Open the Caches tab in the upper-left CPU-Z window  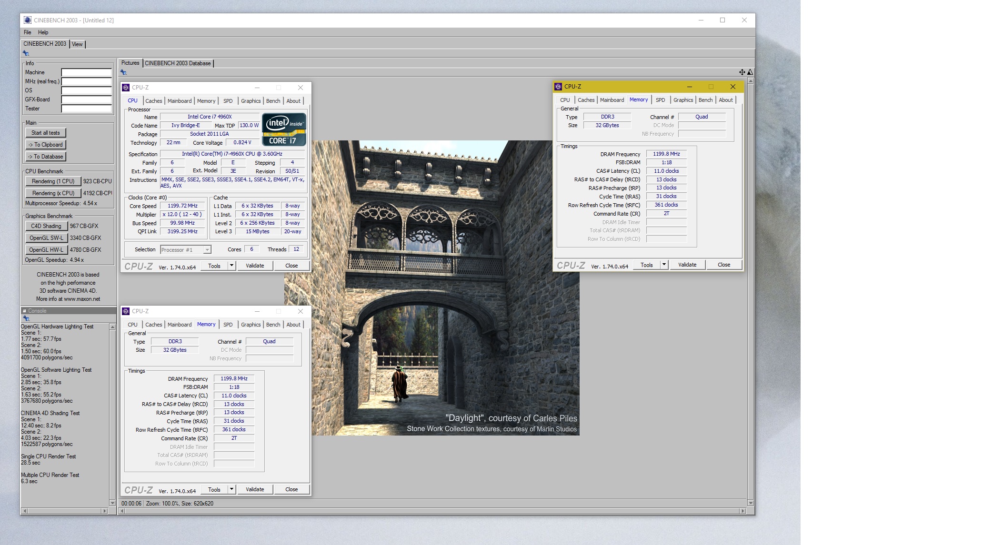click(153, 101)
